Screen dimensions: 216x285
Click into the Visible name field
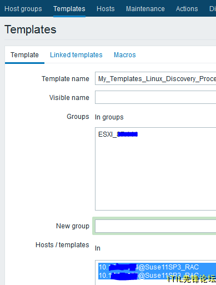(x=155, y=97)
